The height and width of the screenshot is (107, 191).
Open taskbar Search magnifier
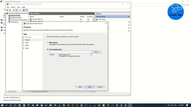(x=6, y=105)
